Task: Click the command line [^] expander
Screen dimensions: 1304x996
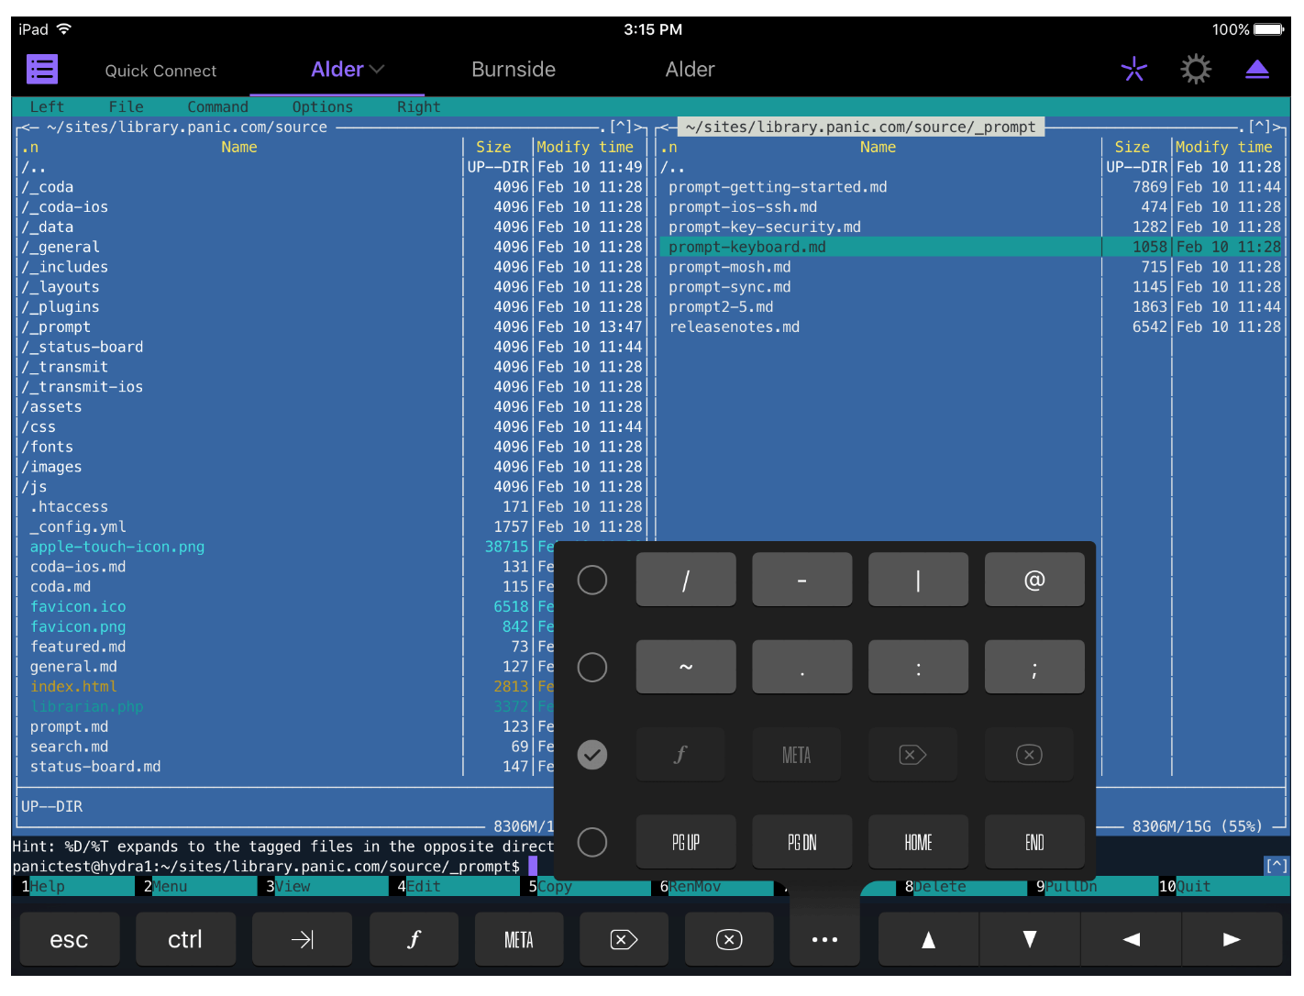Action: (1276, 865)
